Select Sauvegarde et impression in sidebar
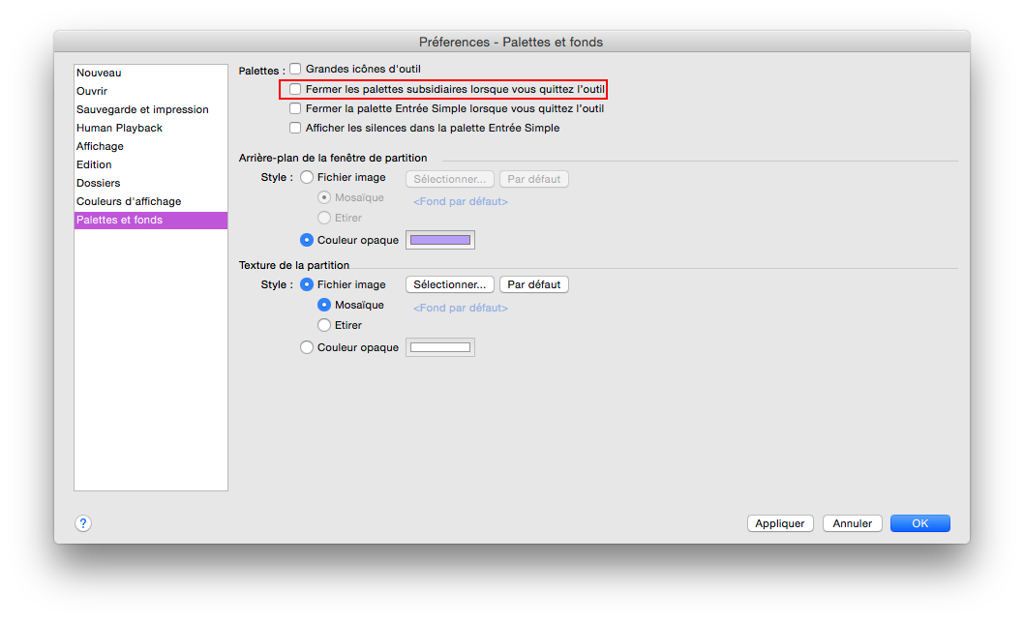 tap(142, 109)
